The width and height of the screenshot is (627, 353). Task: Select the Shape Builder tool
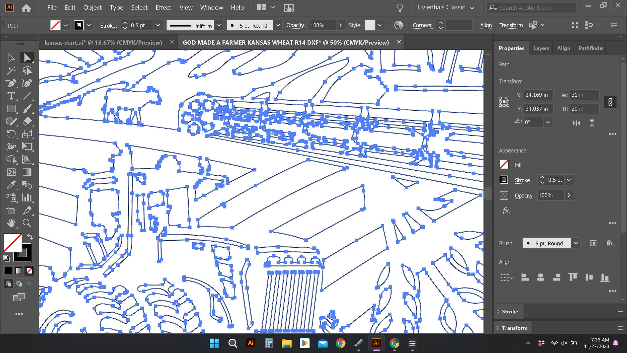[11, 160]
